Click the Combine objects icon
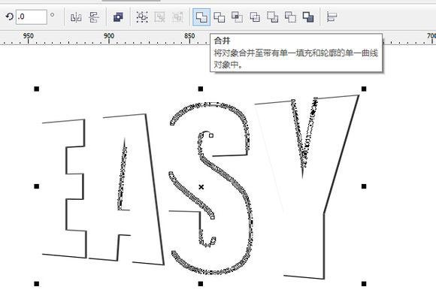 tap(118, 17)
